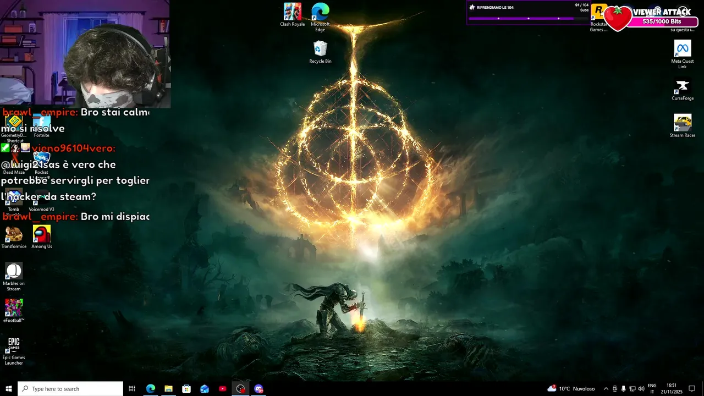Open the clock showing 16:51
The image size is (704, 396).
(672, 389)
